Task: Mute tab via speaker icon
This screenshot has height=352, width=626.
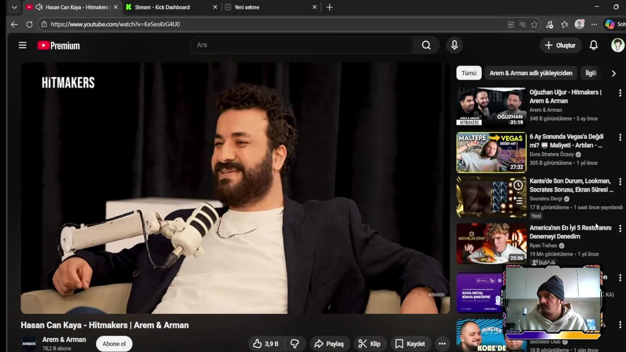Action: pos(39,7)
